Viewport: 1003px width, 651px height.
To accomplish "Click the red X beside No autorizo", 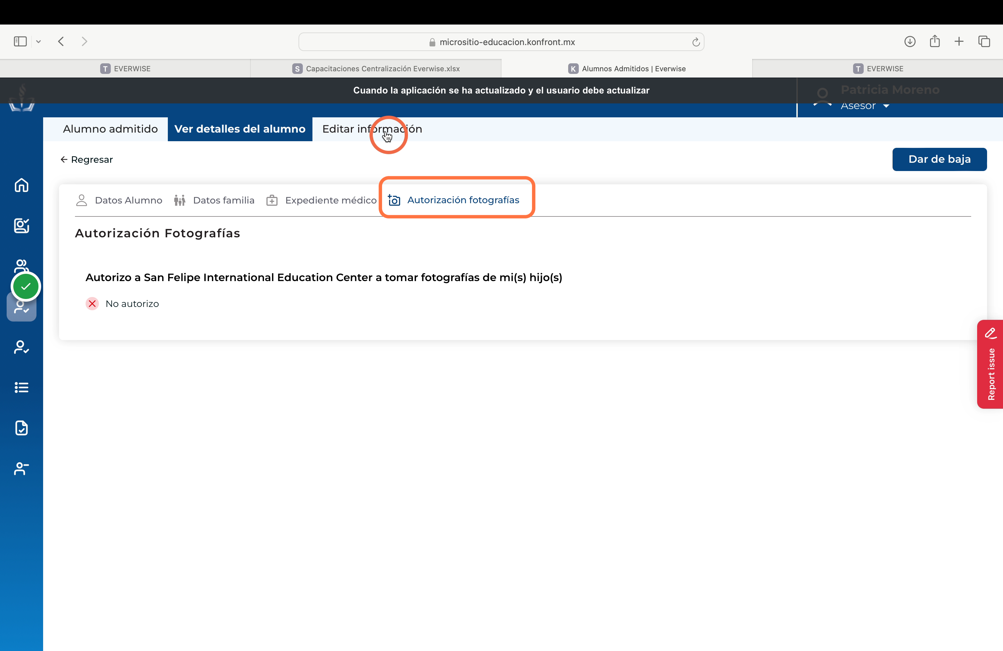I will (x=92, y=304).
